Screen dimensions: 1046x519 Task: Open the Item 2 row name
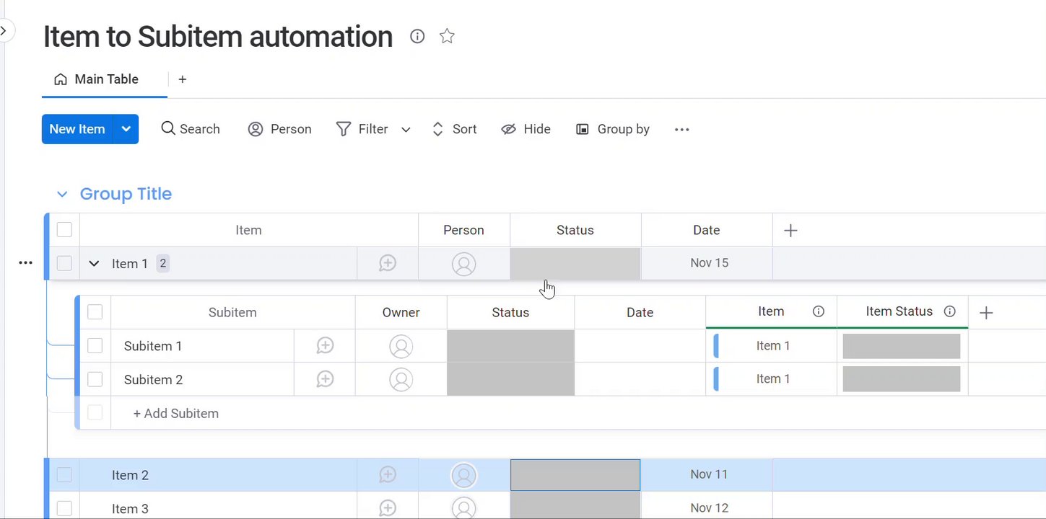coord(131,475)
